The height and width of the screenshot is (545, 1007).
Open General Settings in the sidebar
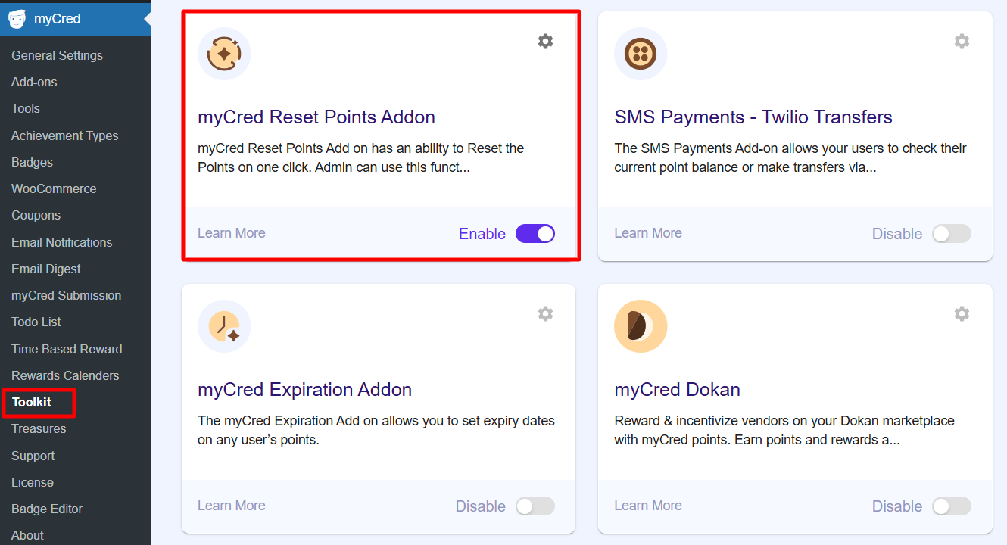(x=57, y=55)
